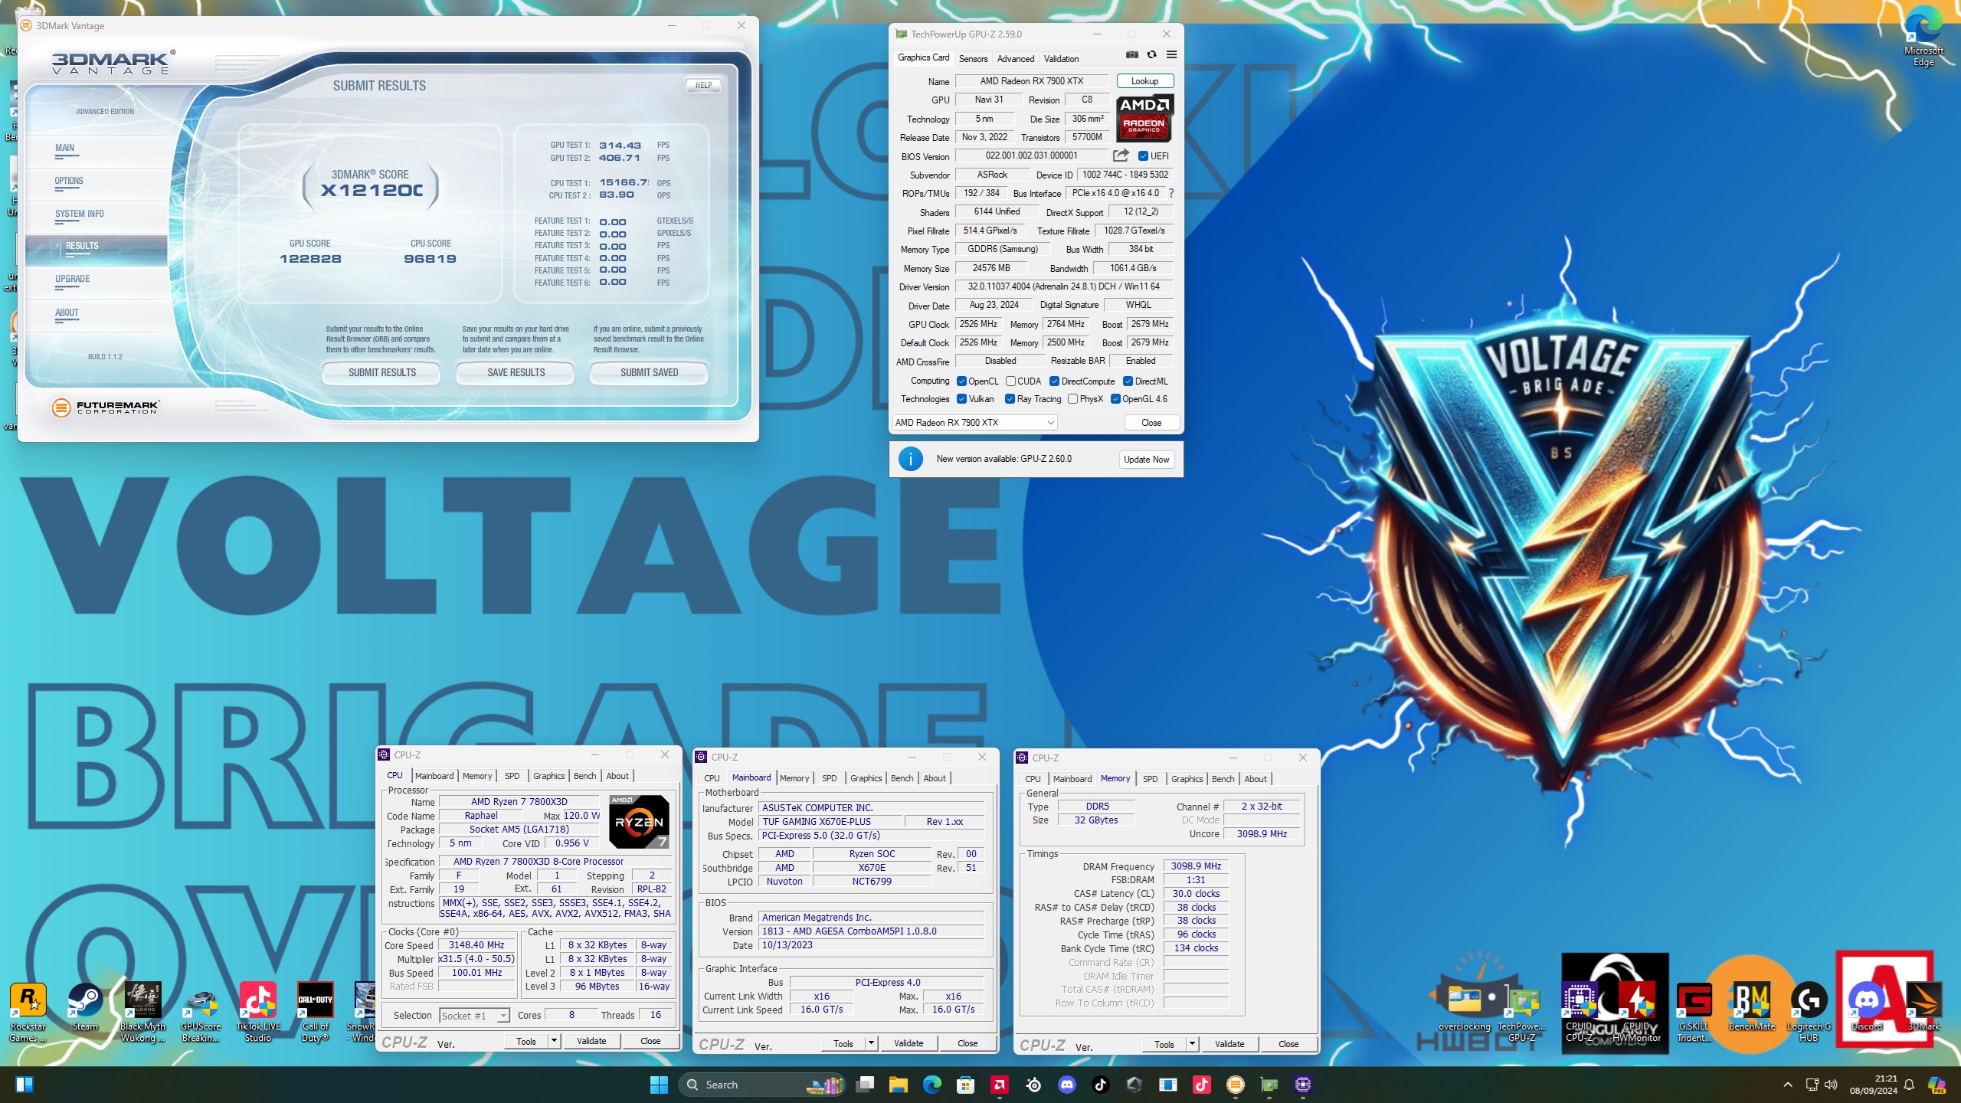
Task: Open the Call of Duty desktop shortcut
Action: tap(315, 1011)
